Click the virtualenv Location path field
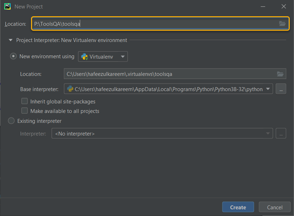294x216 pixels. tap(159, 74)
